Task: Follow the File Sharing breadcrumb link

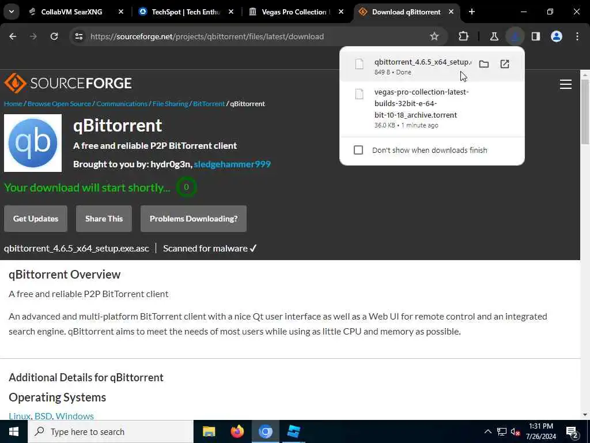Action: pos(170,104)
